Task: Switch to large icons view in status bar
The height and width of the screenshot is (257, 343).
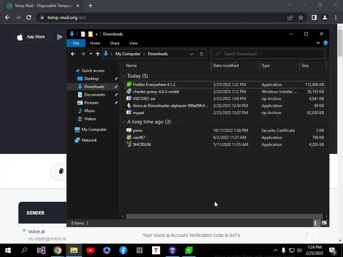Action: click(x=324, y=223)
